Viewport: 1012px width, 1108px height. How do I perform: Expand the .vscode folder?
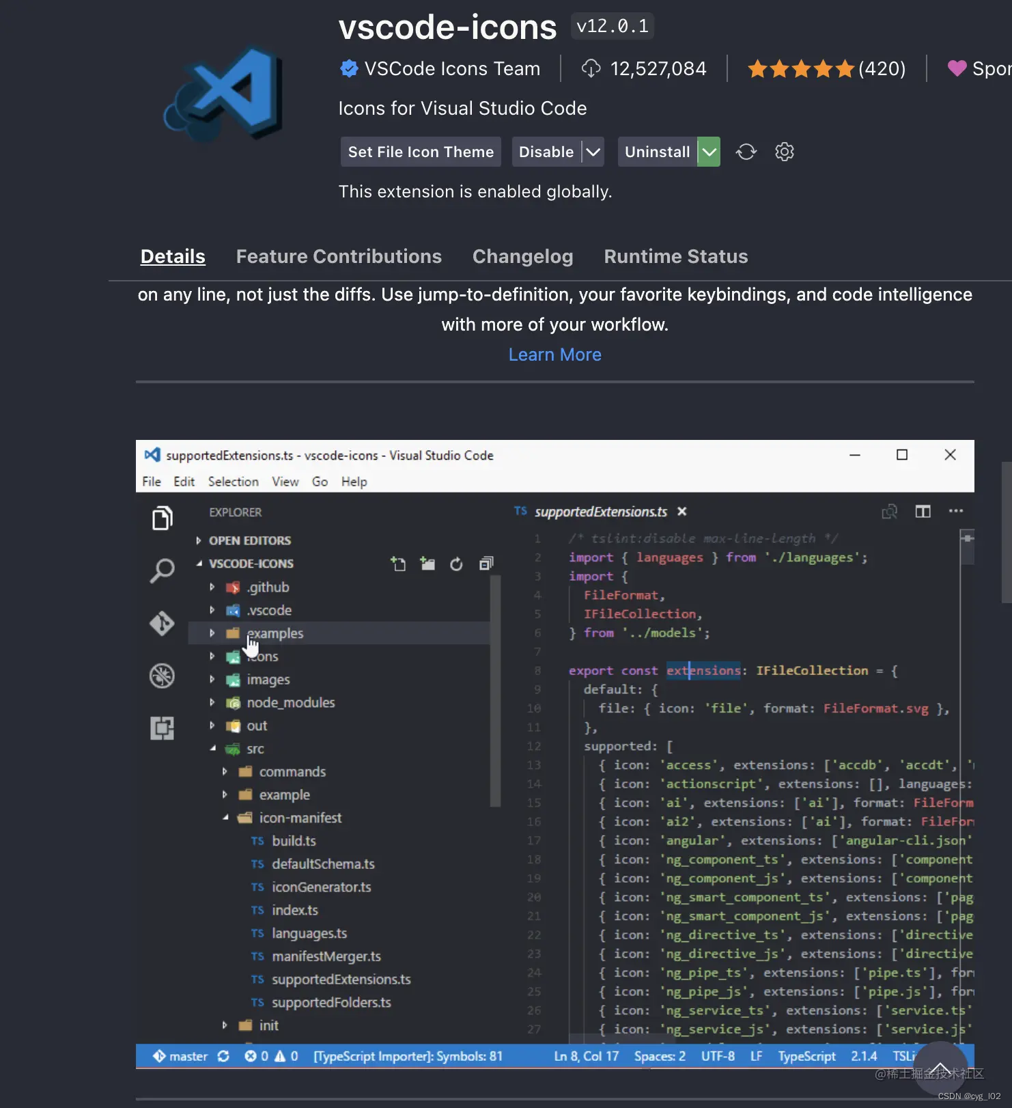[x=212, y=610]
